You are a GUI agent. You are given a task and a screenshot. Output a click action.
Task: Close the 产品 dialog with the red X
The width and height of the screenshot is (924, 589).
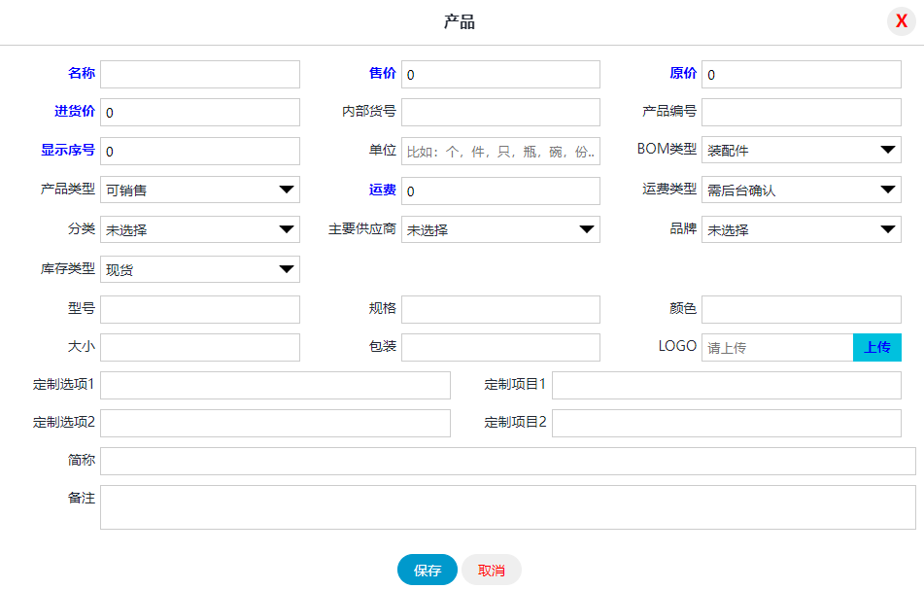pyautogui.click(x=902, y=20)
